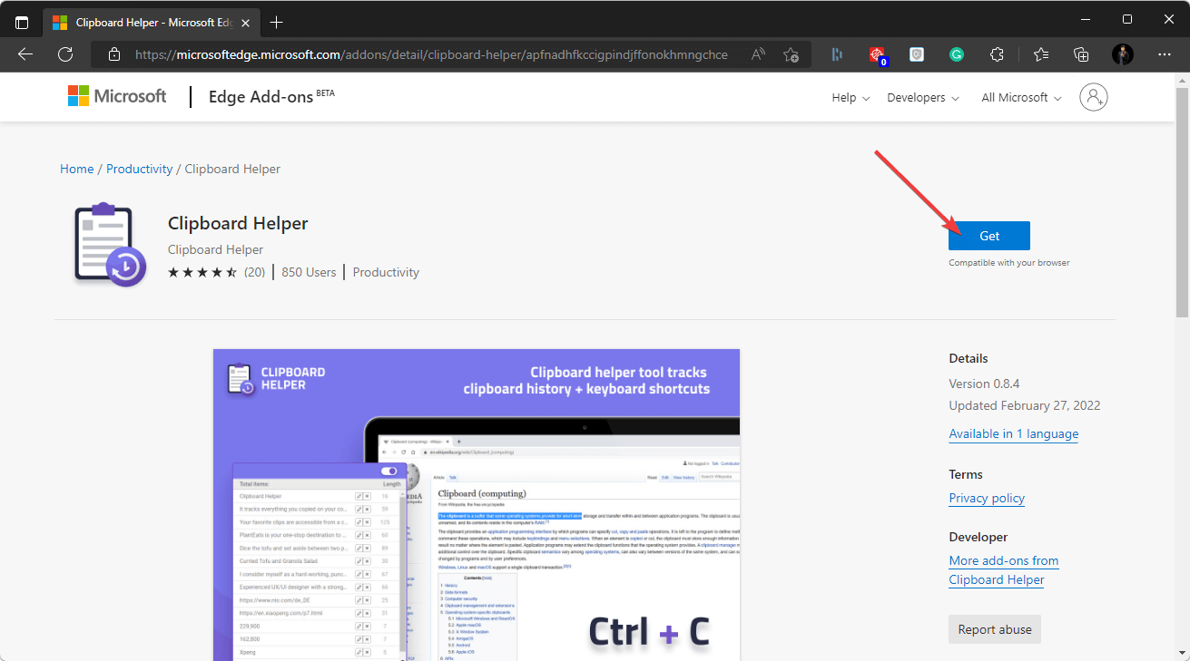Click the site lock icon in address bar
Viewport: 1190px width, 661px height.
pos(114,54)
